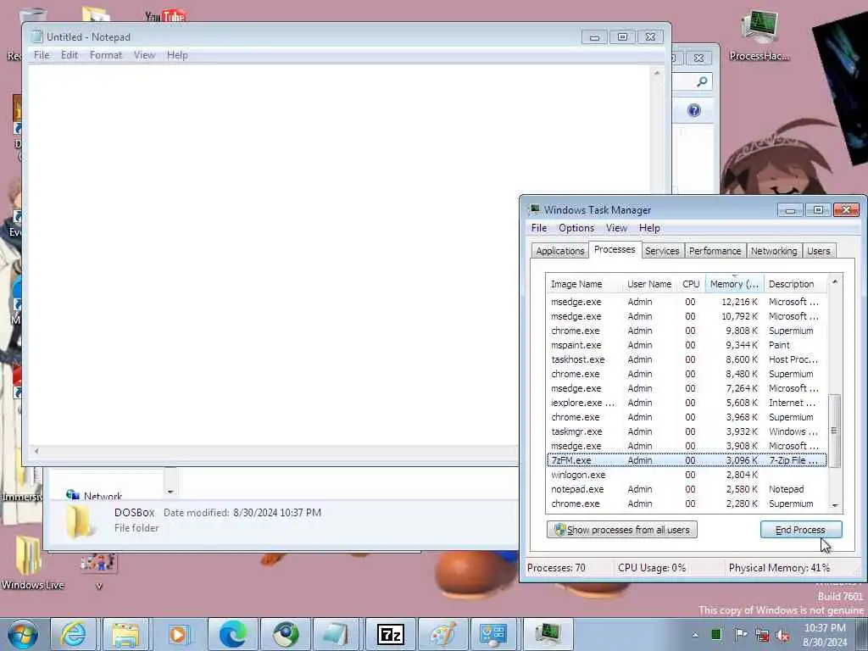Switch to the Users tab
868x651 pixels.
point(818,251)
